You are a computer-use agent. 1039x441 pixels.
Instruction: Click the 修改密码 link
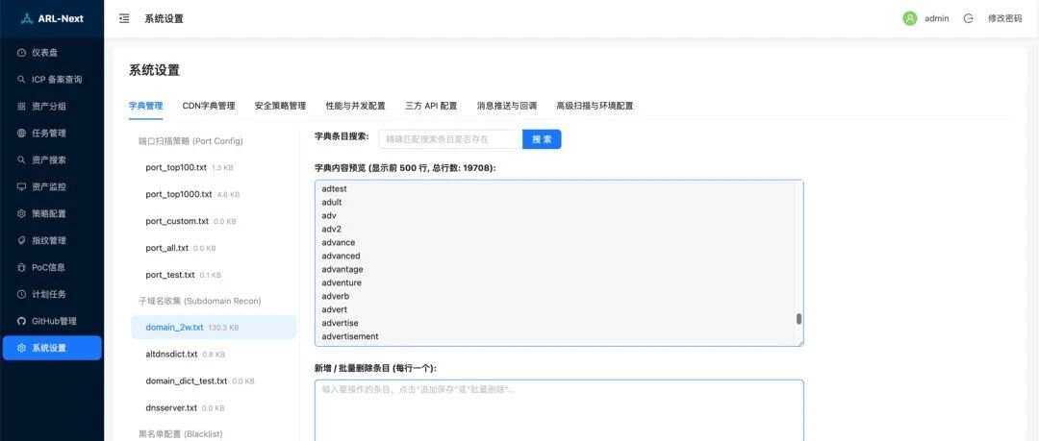point(1005,18)
